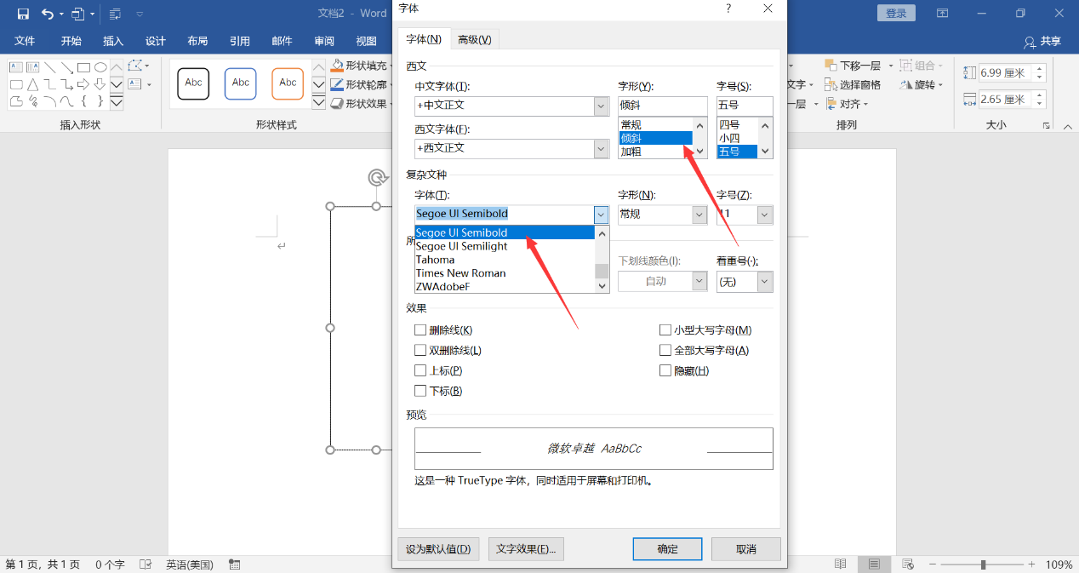The image size is (1079, 573).
Task: Click the zoom slider handle in status bar
Action: pyautogui.click(x=983, y=564)
